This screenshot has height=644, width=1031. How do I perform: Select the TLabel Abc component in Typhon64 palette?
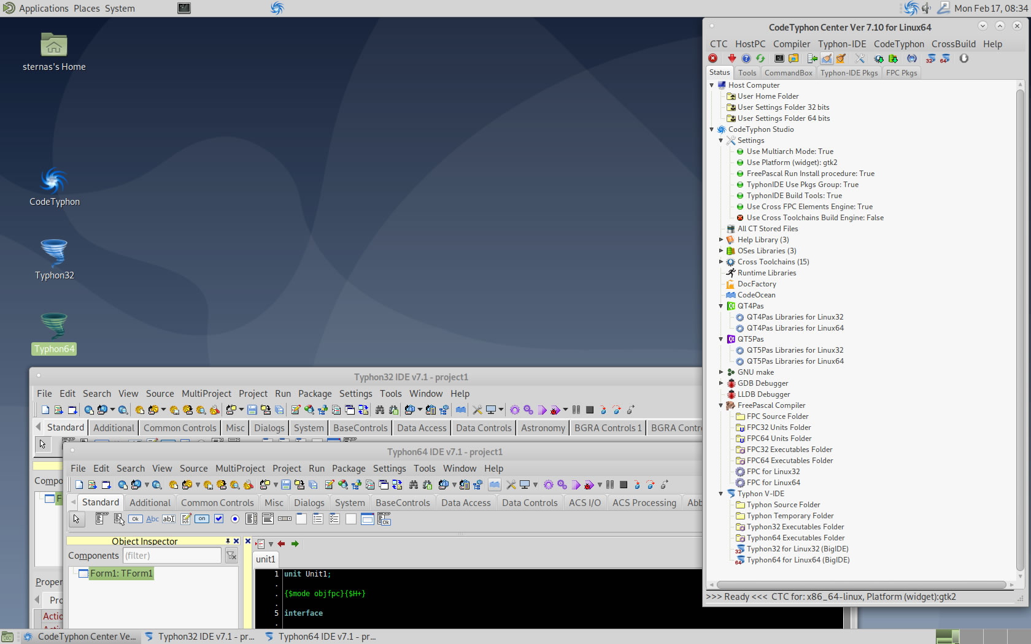152,519
